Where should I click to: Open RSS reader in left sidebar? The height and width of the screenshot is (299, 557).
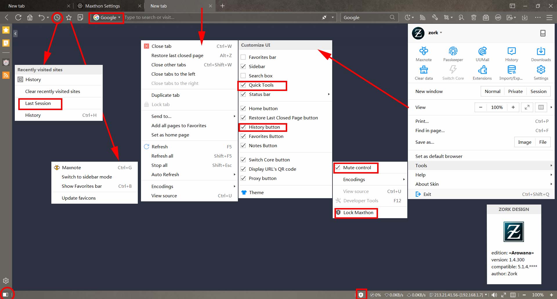tap(6, 75)
